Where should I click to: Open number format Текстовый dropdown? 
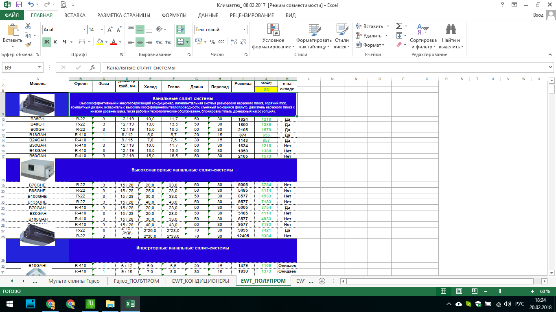pyautogui.click(x=245, y=30)
